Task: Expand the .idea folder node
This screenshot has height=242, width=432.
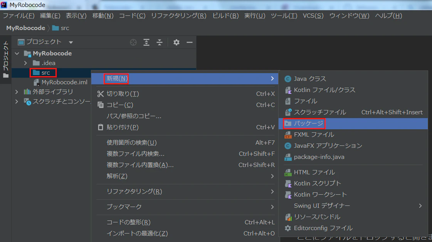Action: pyautogui.click(x=25, y=63)
